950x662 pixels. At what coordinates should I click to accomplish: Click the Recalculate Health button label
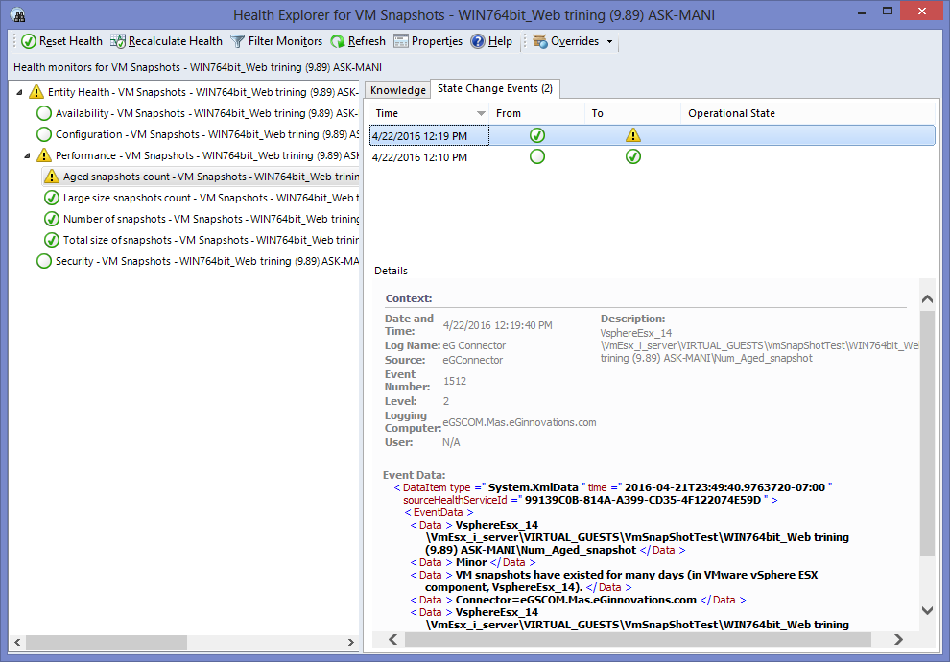pos(176,41)
